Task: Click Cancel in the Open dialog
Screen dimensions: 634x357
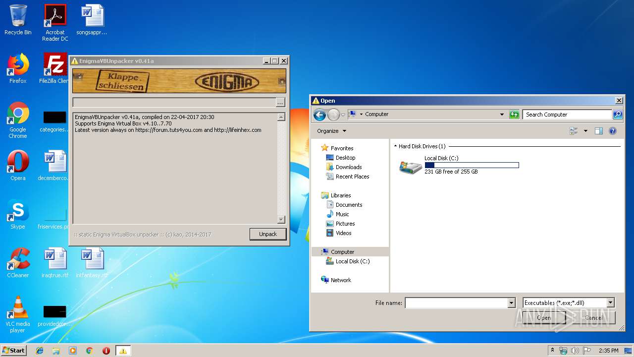Action: coord(593,318)
